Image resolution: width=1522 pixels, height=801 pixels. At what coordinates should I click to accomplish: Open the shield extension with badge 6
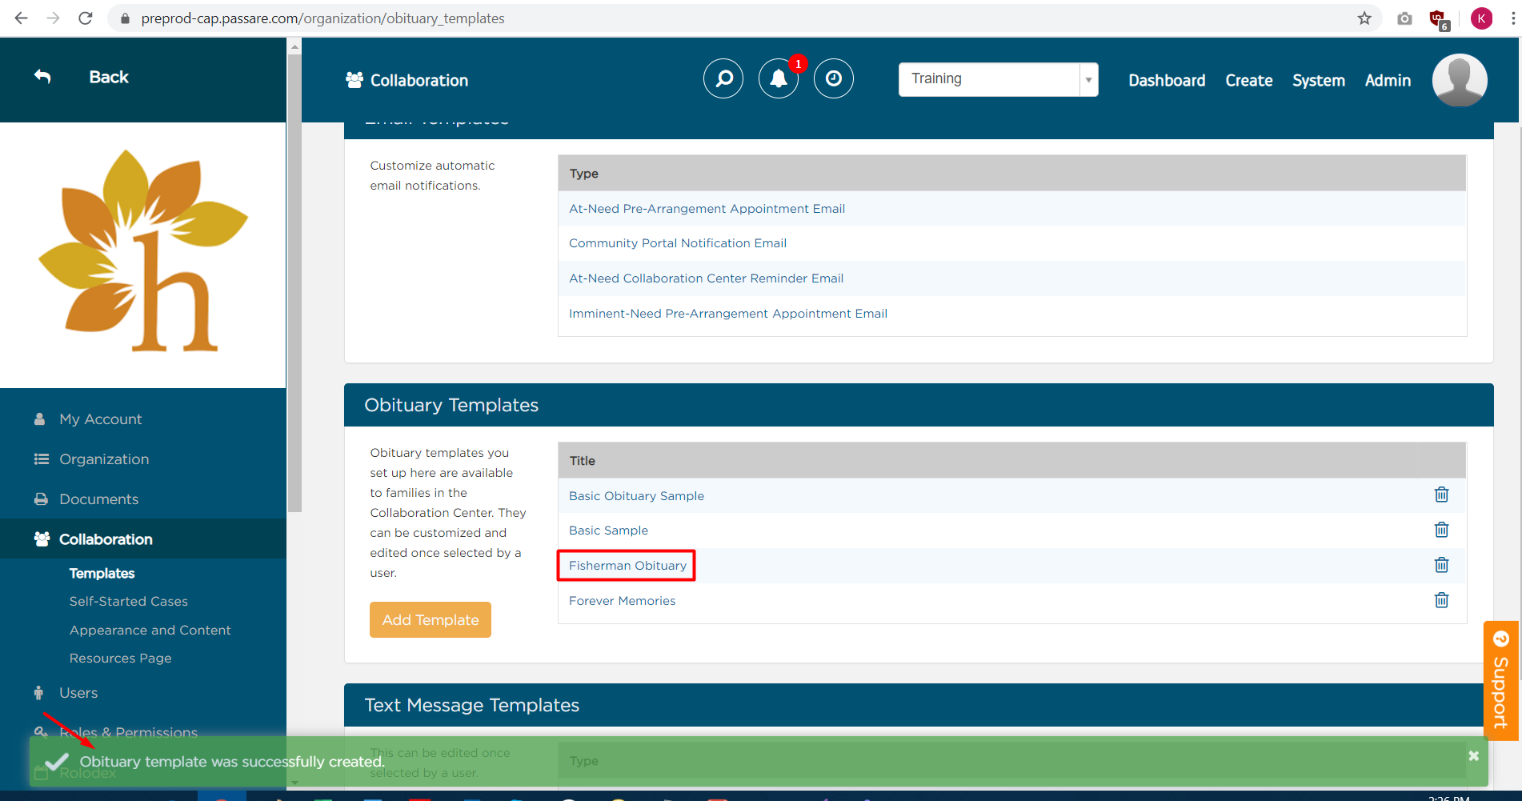tap(1440, 20)
